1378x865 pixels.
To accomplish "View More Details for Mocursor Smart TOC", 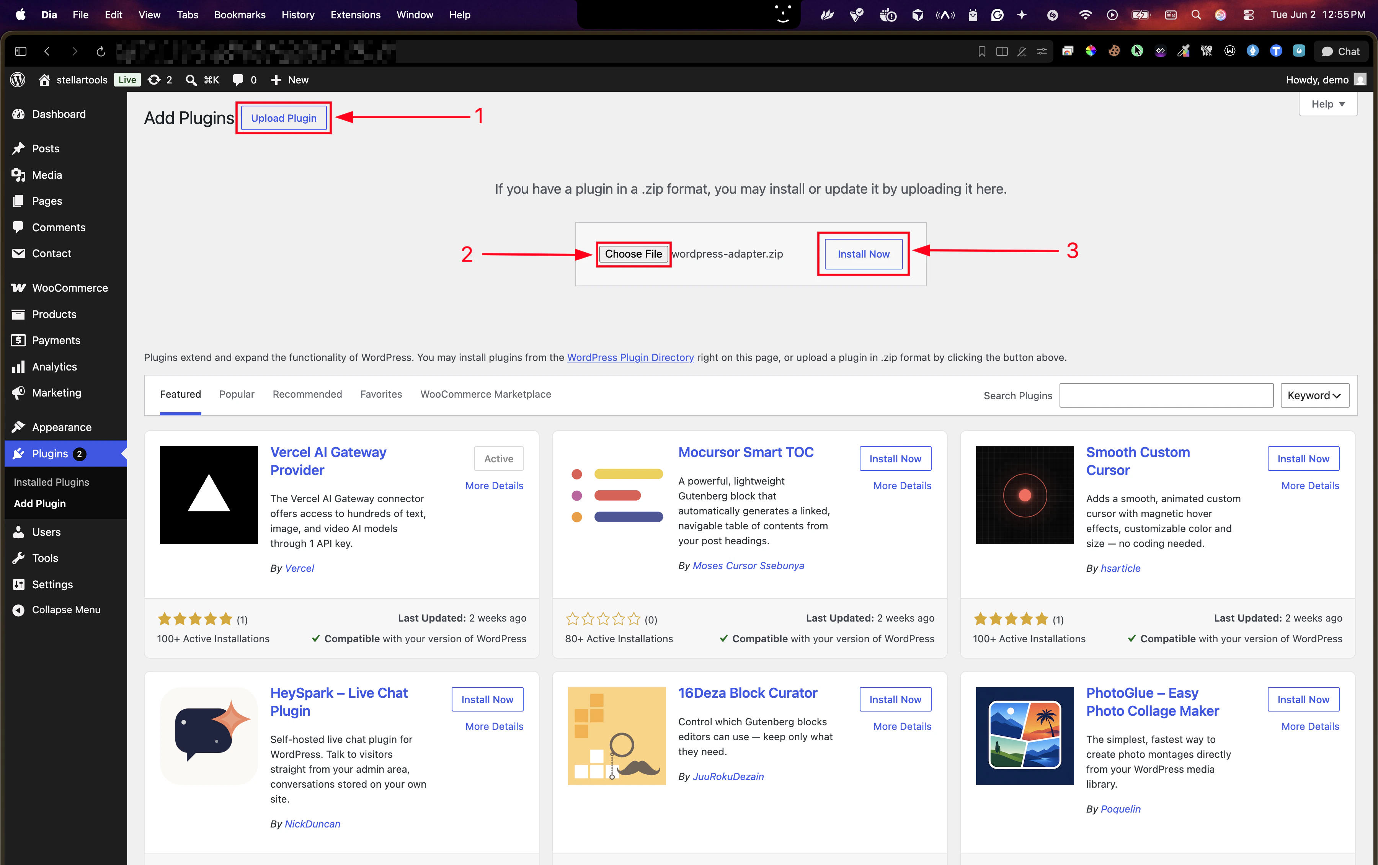I will pyautogui.click(x=902, y=485).
